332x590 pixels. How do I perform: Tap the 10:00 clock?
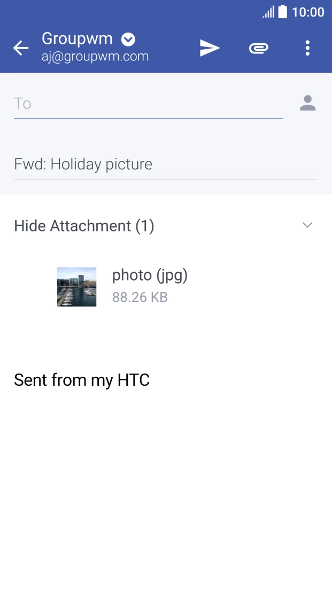(308, 12)
